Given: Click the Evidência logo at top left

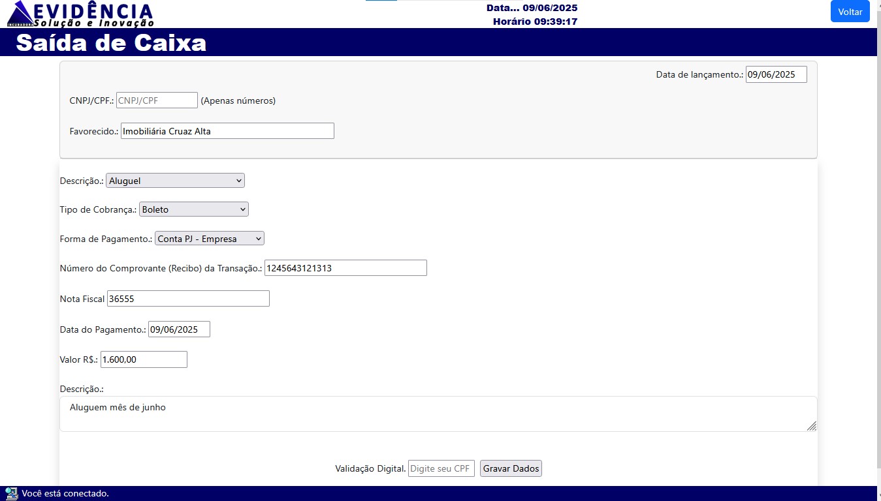Looking at the screenshot, I should click(x=80, y=14).
